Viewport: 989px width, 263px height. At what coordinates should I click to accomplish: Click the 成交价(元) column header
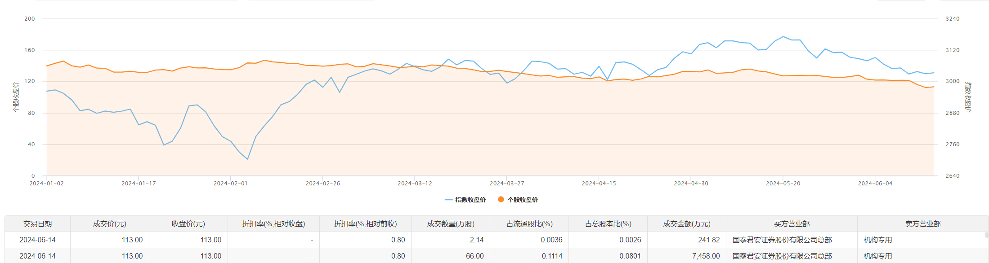110,224
